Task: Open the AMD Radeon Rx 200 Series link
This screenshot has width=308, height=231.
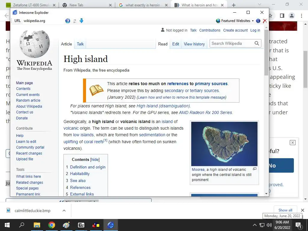Action: coord(205,112)
